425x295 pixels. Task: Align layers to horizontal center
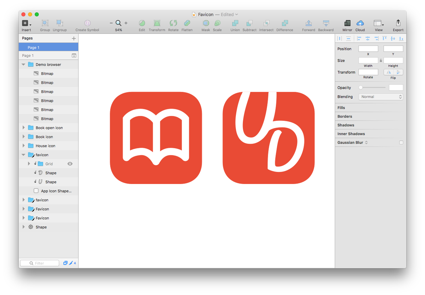point(368,38)
